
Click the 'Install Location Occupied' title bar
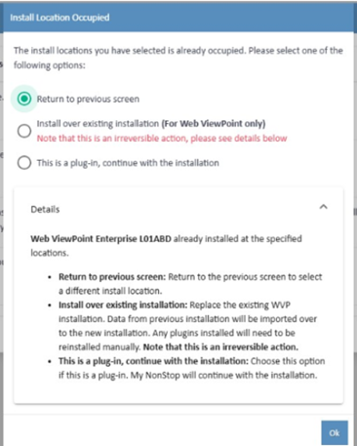point(178,18)
